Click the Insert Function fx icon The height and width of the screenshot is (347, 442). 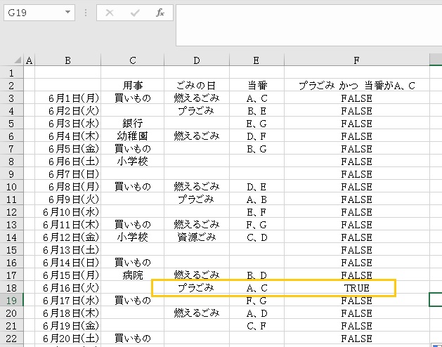pos(160,13)
